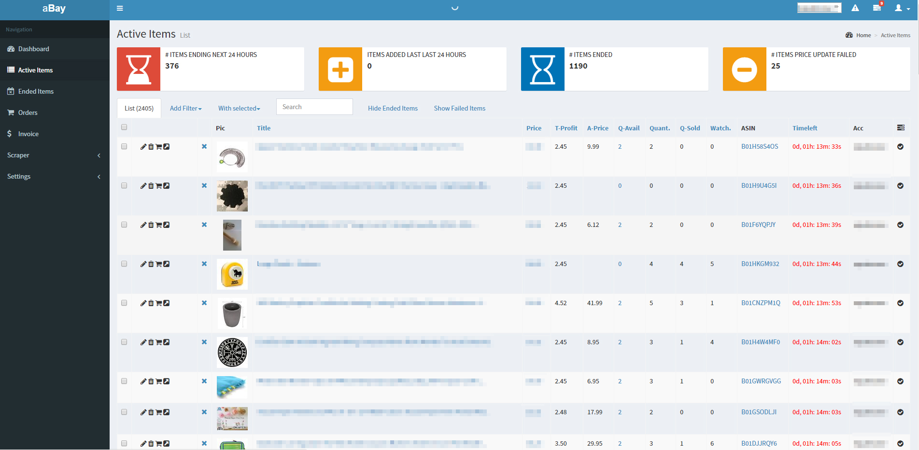Expand the Scraper sidebar menu
Screen dimensions: 919x450
pos(55,155)
